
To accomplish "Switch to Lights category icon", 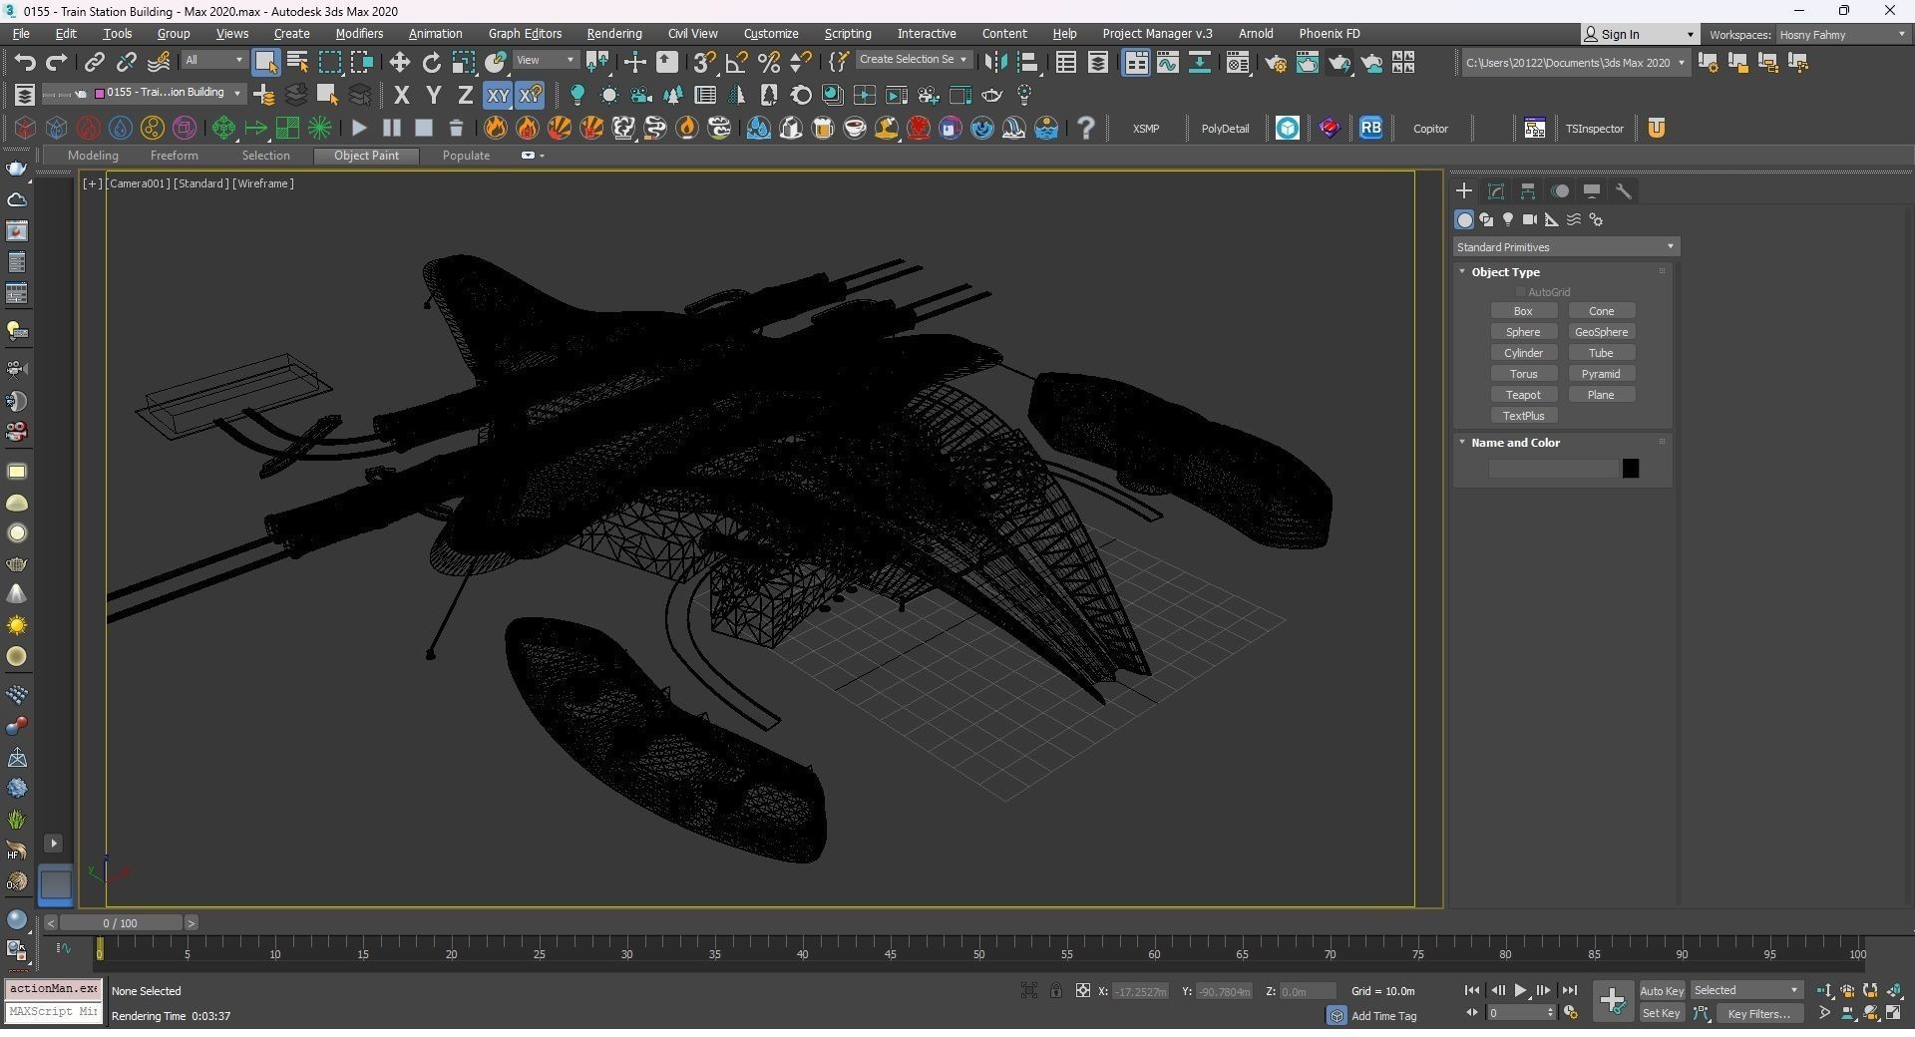I will [x=1508, y=219].
